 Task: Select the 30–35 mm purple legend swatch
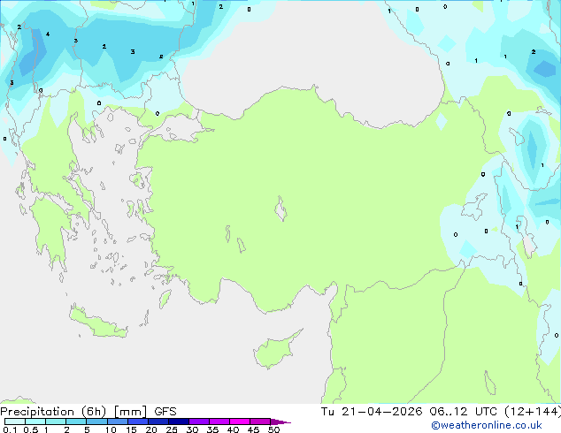(x=198, y=422)
